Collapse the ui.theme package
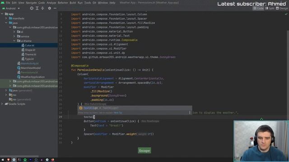 14,41
